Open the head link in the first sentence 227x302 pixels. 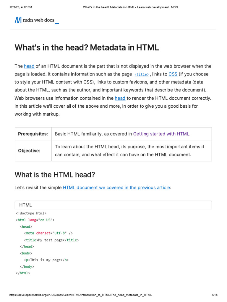(29, 66)
